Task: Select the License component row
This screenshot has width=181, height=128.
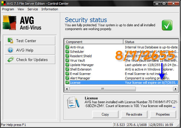Action: [x=121, y=83]
